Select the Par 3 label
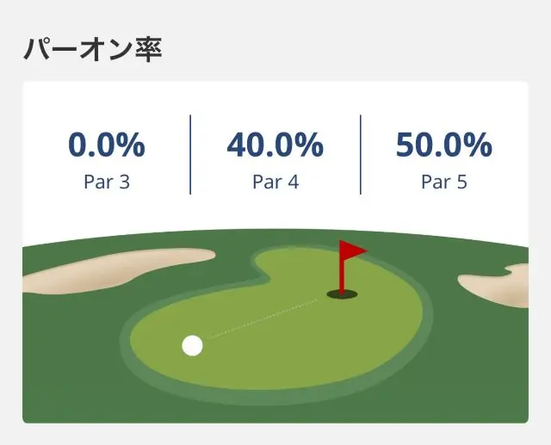This screenshot has height=445, width=551. click(x=107, y=182)
